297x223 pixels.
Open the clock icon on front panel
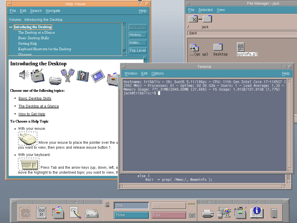click(25, 213)
